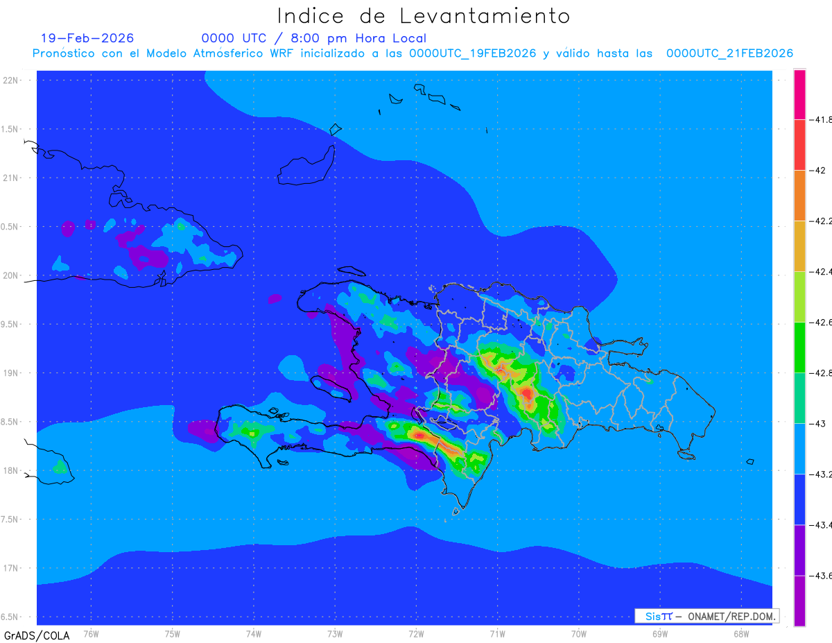Click the -42.4 colorbar value

821,272
